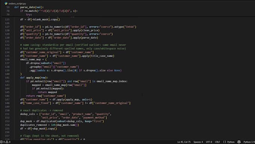255x144 pixels.
Task: Click the sticky 'def parse_date(val):' line
Action: pos(29,7)
